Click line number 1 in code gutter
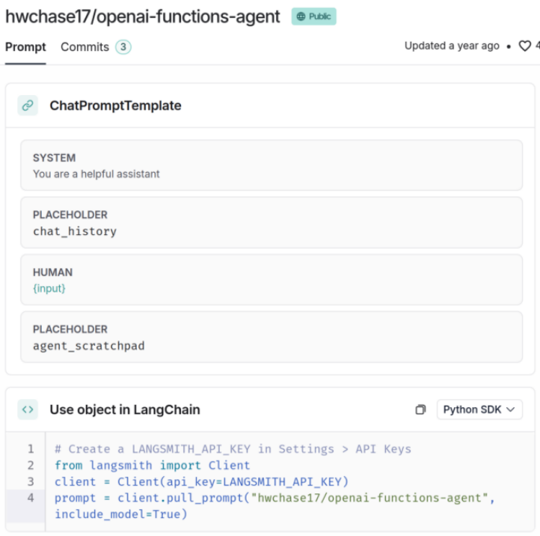Viewport: 540px width, 536px height. 31,449
